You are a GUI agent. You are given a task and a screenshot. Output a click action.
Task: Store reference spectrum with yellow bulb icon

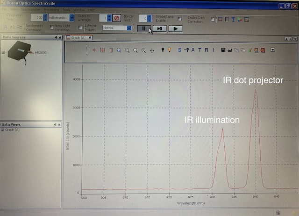click(x=169, y=50)
